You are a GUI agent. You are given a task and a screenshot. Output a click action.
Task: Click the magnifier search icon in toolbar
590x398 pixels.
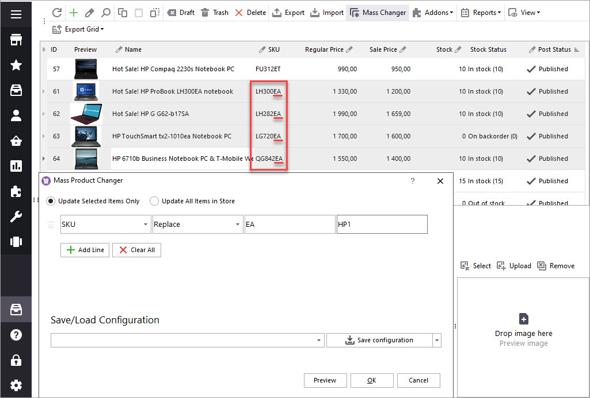106,13
